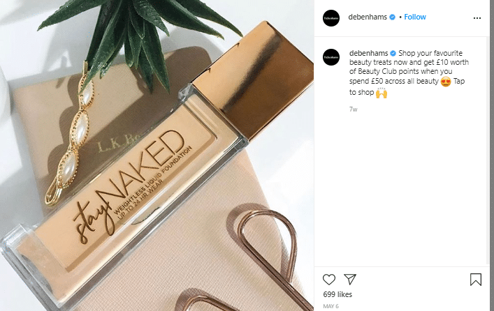The height and width of the screenshot is (311, 494).
Task: Follow the debenhams account
Action: (415, 17)
